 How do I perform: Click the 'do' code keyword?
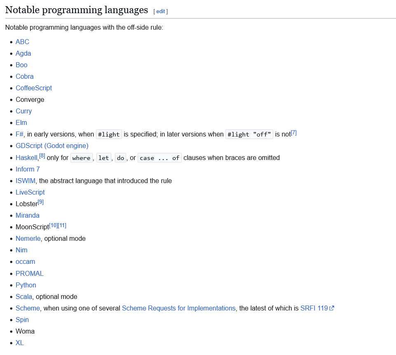tap(120, 158)
